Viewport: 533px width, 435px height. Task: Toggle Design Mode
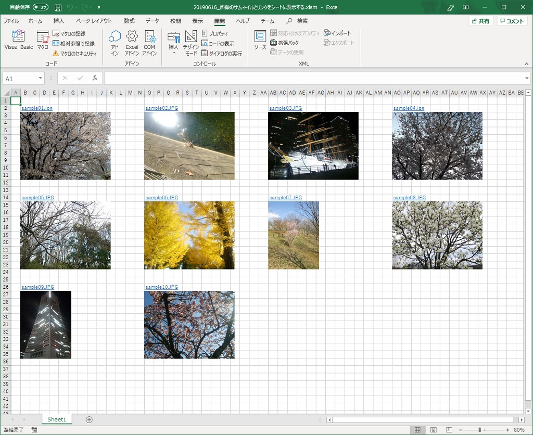tap(191, 43)
